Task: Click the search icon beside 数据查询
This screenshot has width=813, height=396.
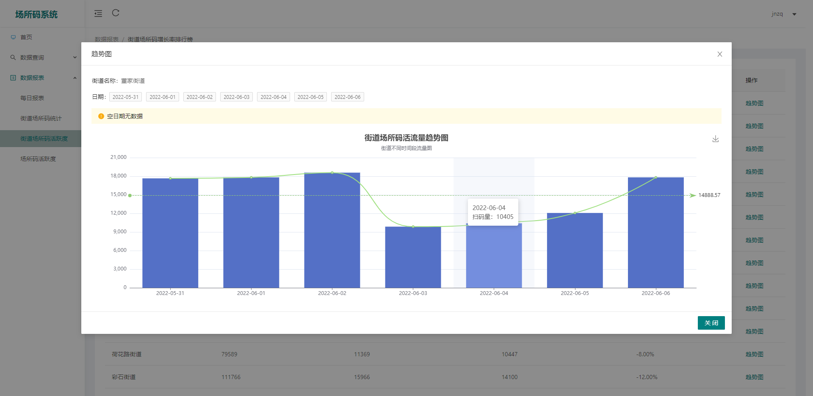Action: (13, 57)
